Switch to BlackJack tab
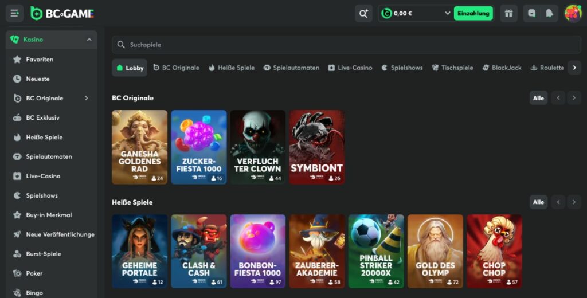This screenshot has height=298, width=587. coord(502,68)
